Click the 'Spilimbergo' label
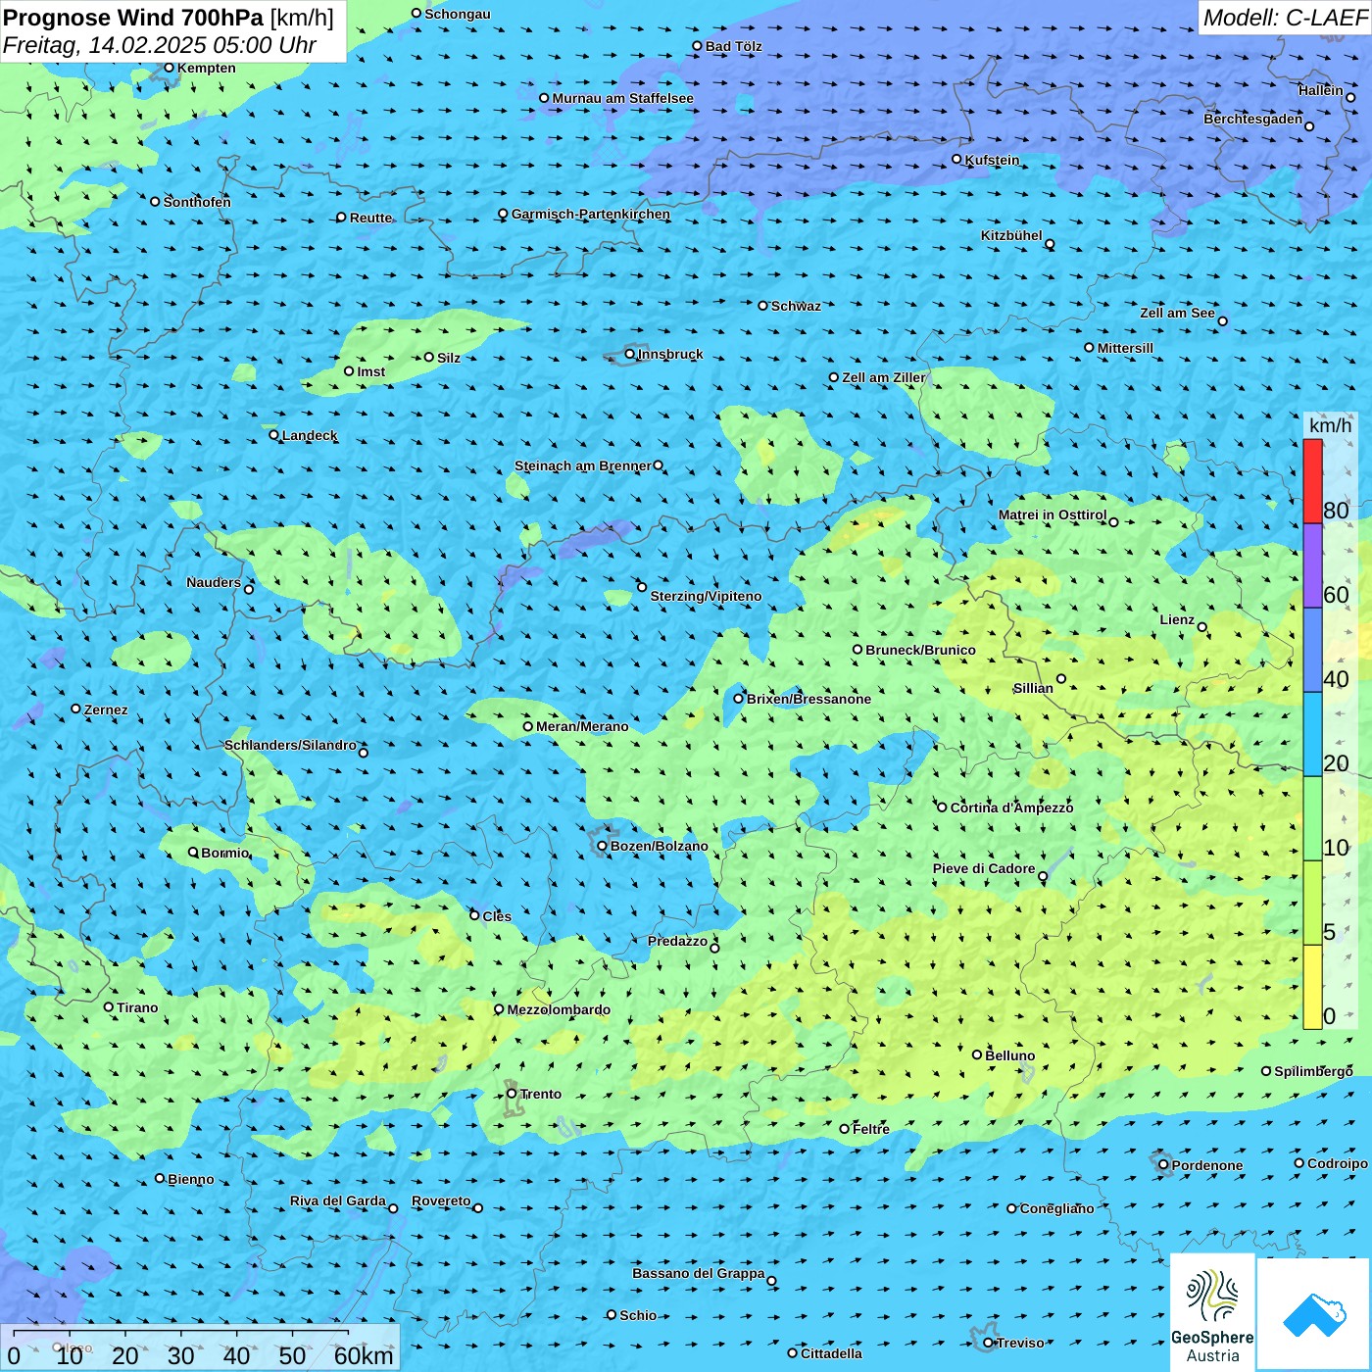 1314,1071
